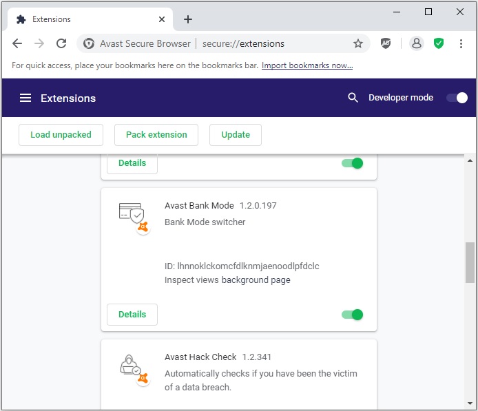Maximize the browser window

428,12
